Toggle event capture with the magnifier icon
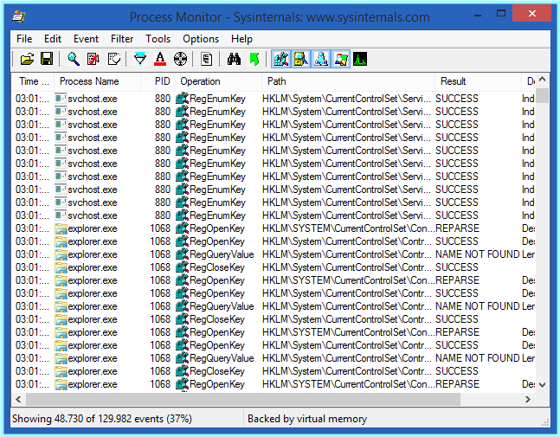The image size is (560, 437). pyautogui.click(x=74, y=59)
